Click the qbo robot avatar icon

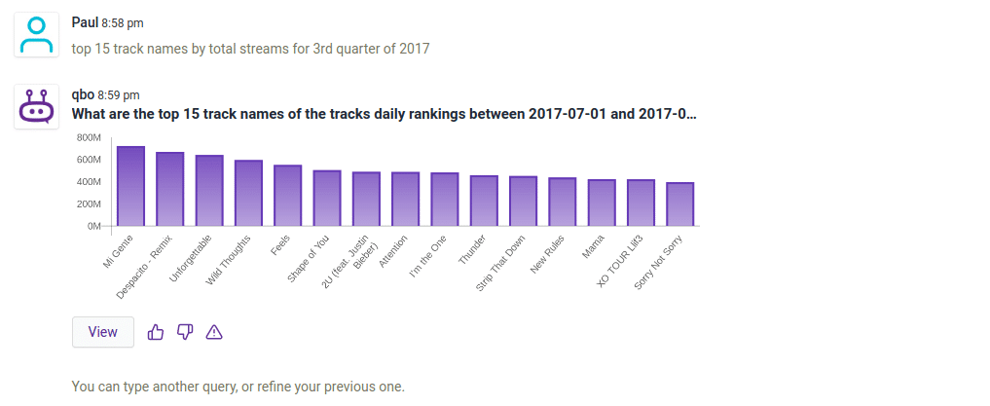click(x=37, y=106)
